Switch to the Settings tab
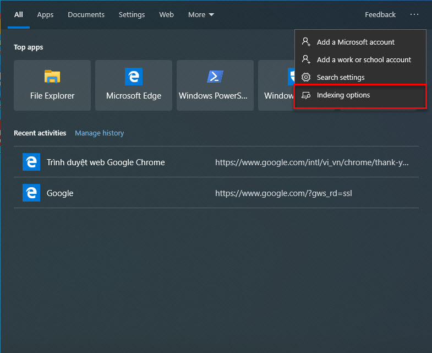432x353 pixels. point(132,15)
